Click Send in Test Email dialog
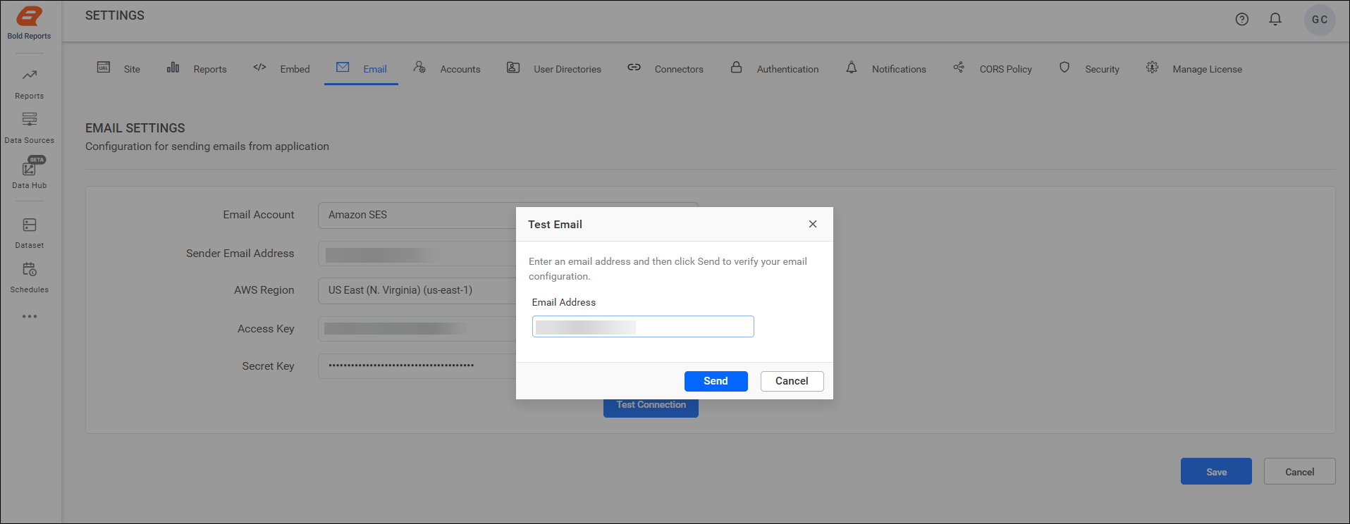This screenshot has height=524, width=1350. point(716,381)
